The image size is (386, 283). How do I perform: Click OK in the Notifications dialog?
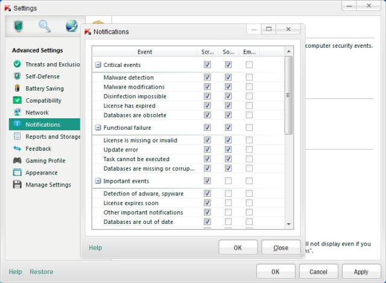tap(238, 248)
